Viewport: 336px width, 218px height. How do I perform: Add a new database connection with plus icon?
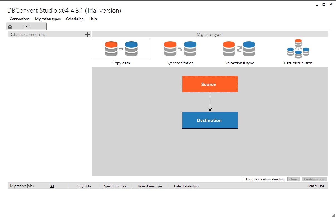point(88,34)
